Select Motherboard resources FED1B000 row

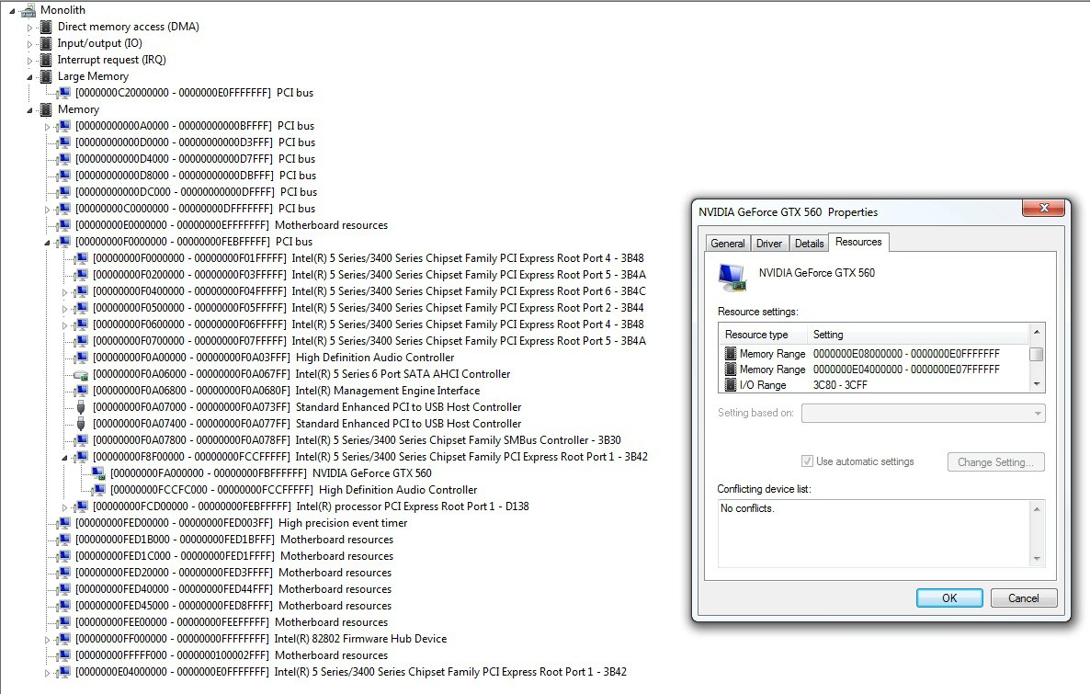234,540
